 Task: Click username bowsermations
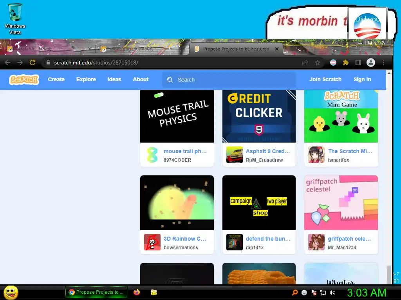pyautogui.click(x=181, y=247)
